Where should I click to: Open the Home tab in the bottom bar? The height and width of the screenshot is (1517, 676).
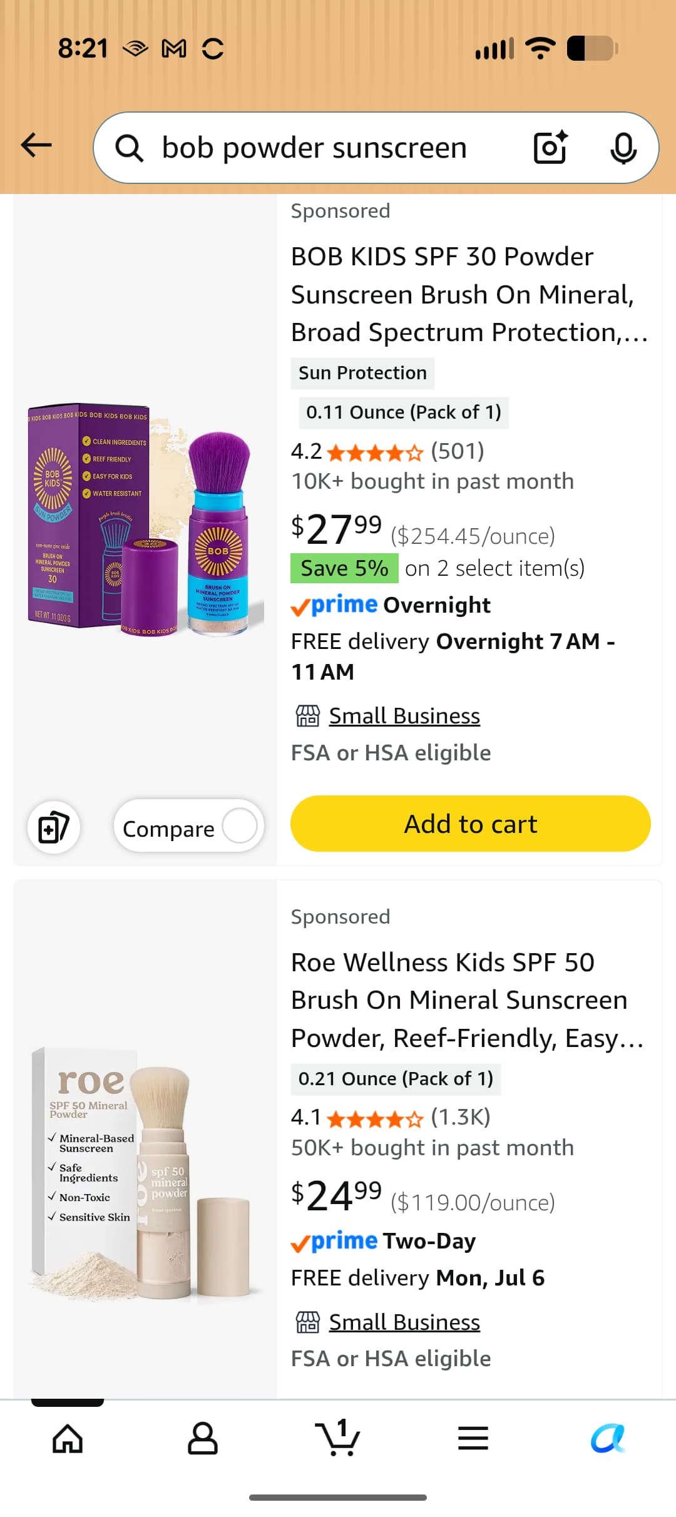point(68,1438)
